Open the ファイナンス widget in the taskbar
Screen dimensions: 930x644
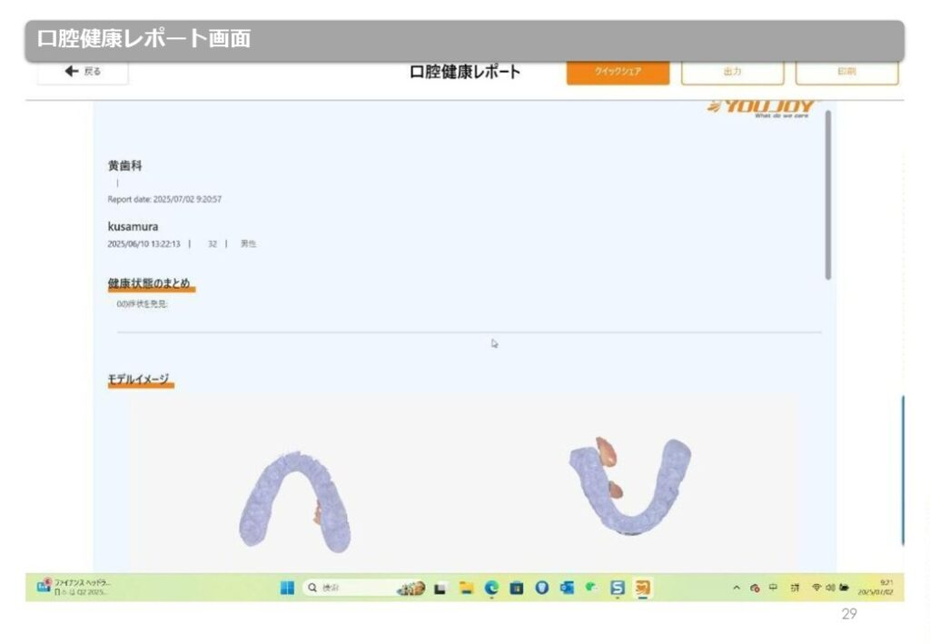(x=73, y=587)
